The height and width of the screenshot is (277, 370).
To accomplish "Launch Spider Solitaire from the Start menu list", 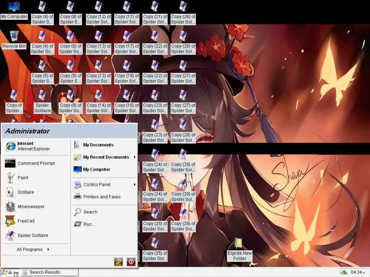I will point(26,235).
